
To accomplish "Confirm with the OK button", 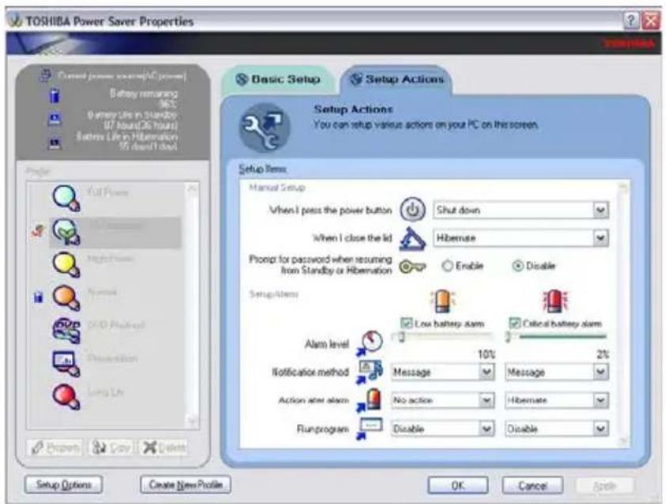I will (457, 485).
